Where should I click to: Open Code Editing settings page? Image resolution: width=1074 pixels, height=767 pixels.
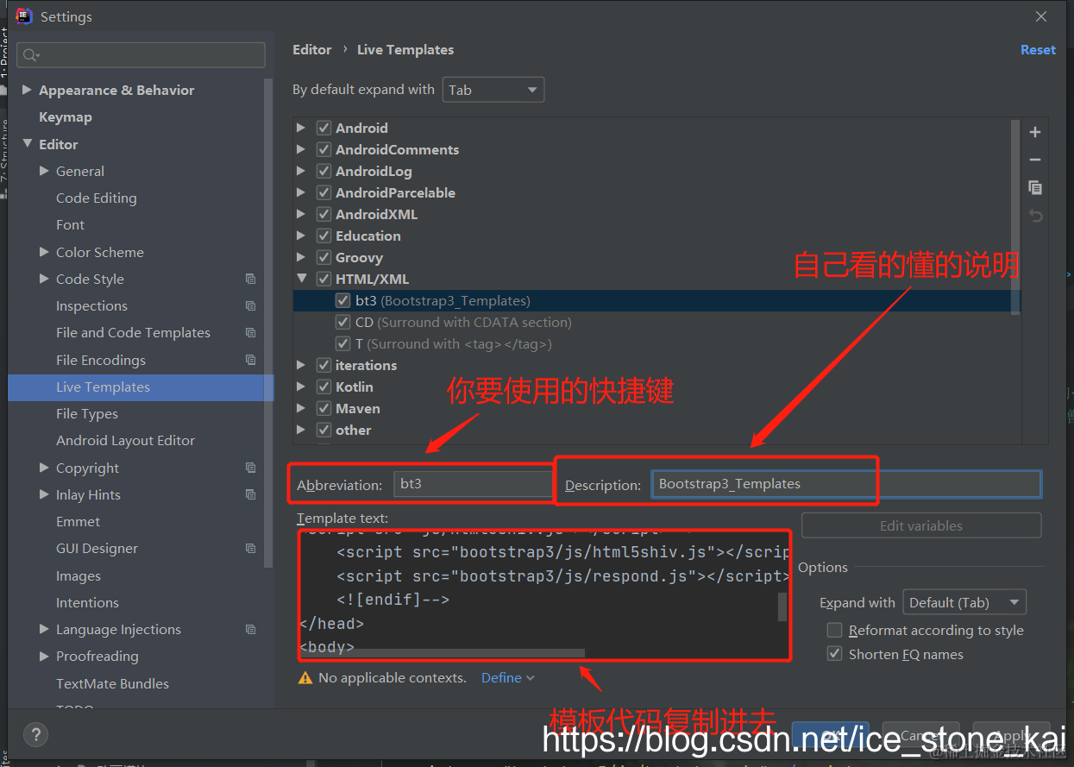coord(97,198)
